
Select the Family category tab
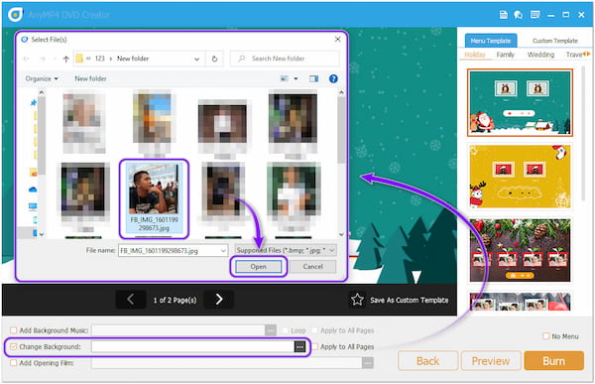coord(505,55)
